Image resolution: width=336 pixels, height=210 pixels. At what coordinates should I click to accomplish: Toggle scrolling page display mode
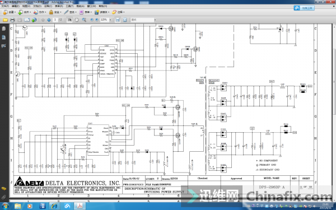(118, 20)
